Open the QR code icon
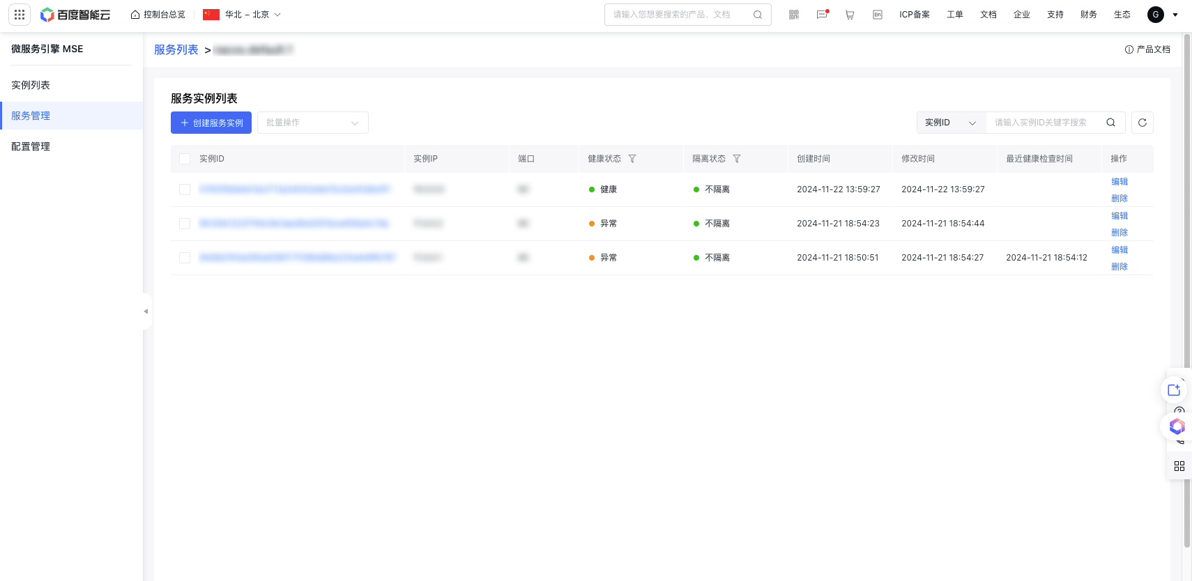1192x581 pixels. (794, 15)
